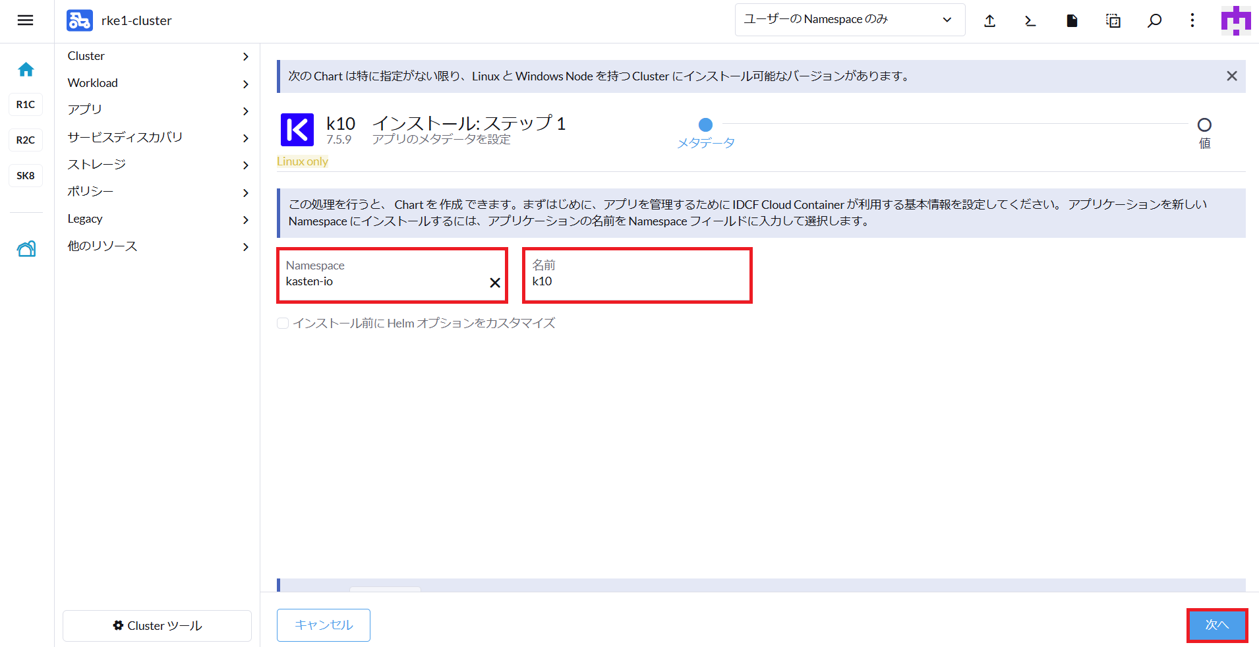Dismiss the Linux and Windows Node banner
The image size is (1259, 647).
click(x=1231, y=76)
